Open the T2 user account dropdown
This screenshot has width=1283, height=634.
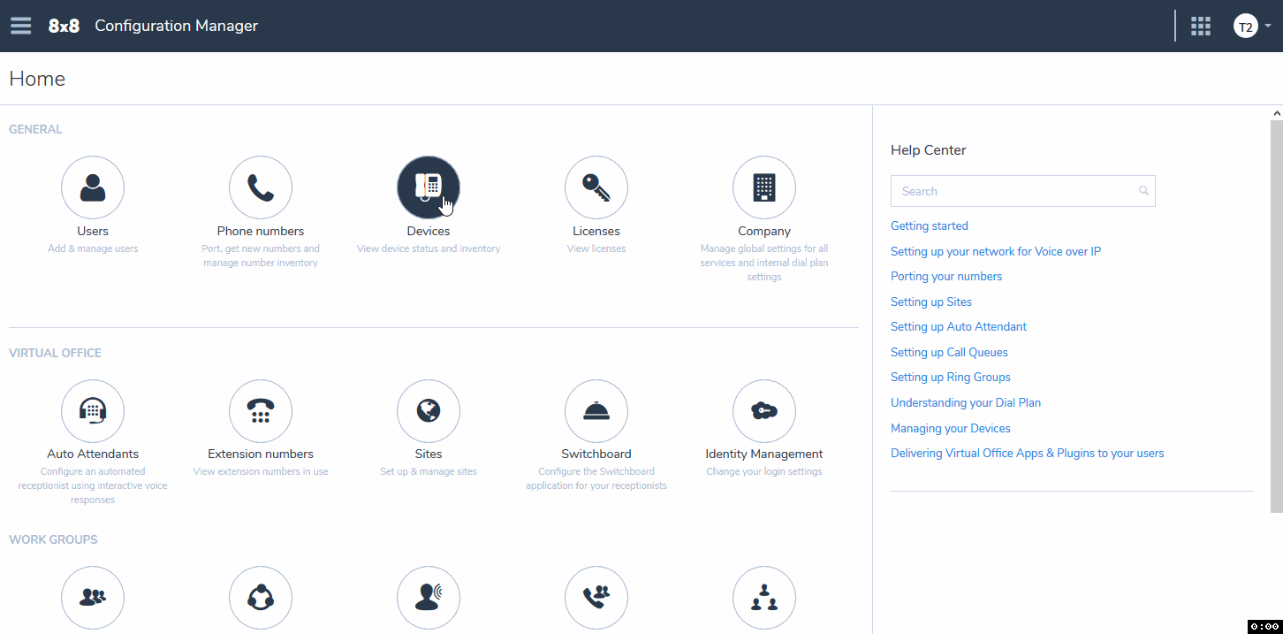pyautogui.click(x=1252, y=26)
